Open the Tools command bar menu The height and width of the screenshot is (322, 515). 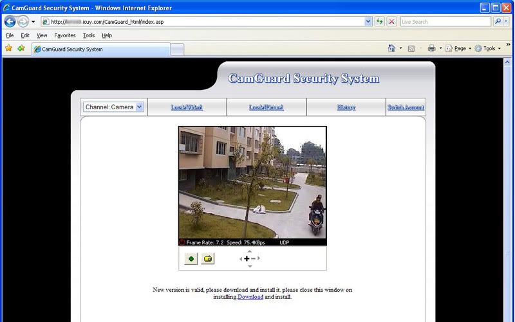488,49
